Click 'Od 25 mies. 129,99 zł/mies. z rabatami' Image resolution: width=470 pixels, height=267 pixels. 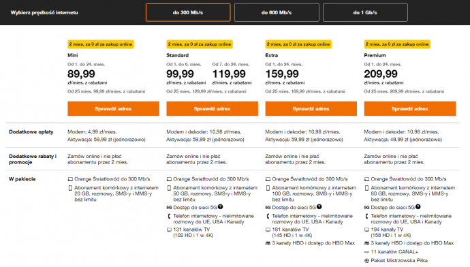pos(206,91)
